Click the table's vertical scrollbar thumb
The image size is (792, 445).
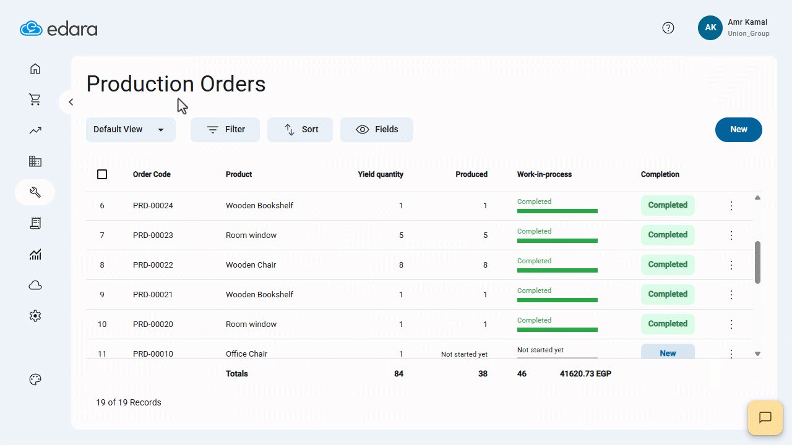click(x=757, y=262)
